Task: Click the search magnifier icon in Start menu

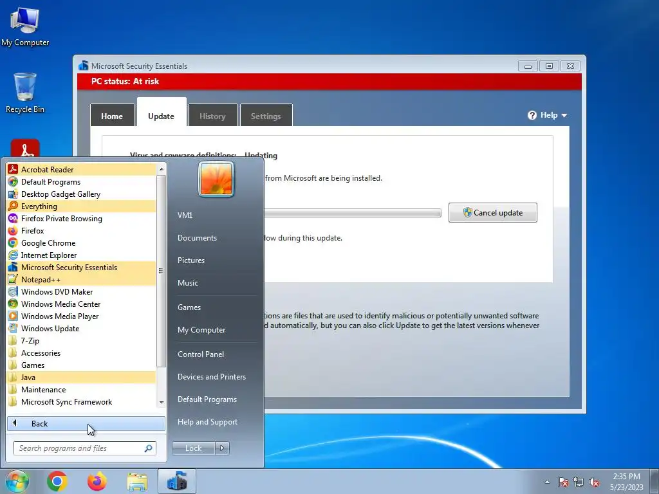Action: point(148,448)
